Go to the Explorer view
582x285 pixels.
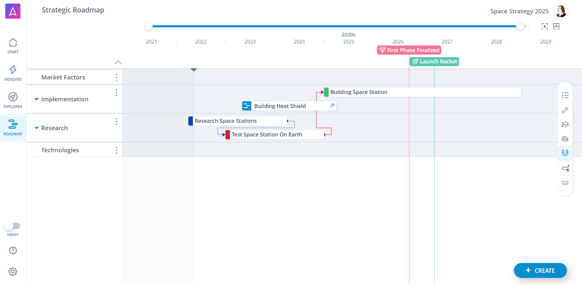[x=13, y=100]
